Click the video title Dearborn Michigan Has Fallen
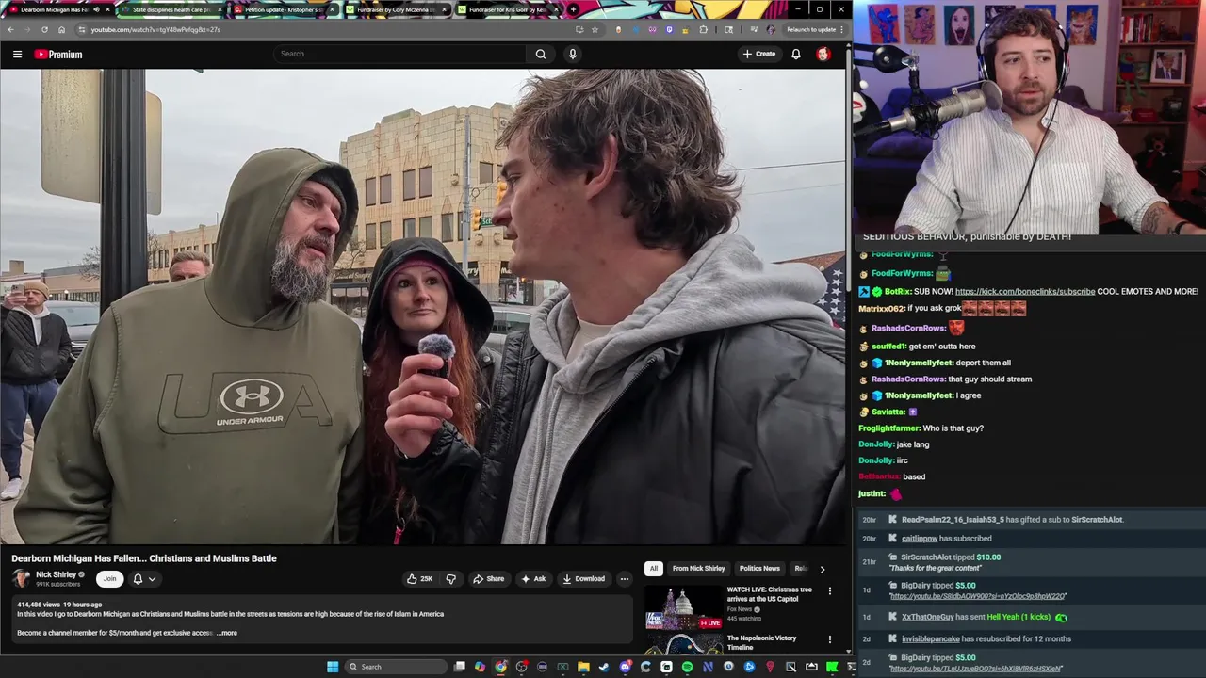The image size is (1206, 678). point(144,558)
